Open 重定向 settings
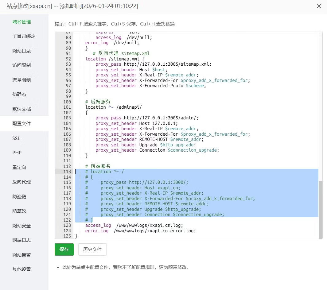Screen dimensions: 327x290 tap(19, 168)
